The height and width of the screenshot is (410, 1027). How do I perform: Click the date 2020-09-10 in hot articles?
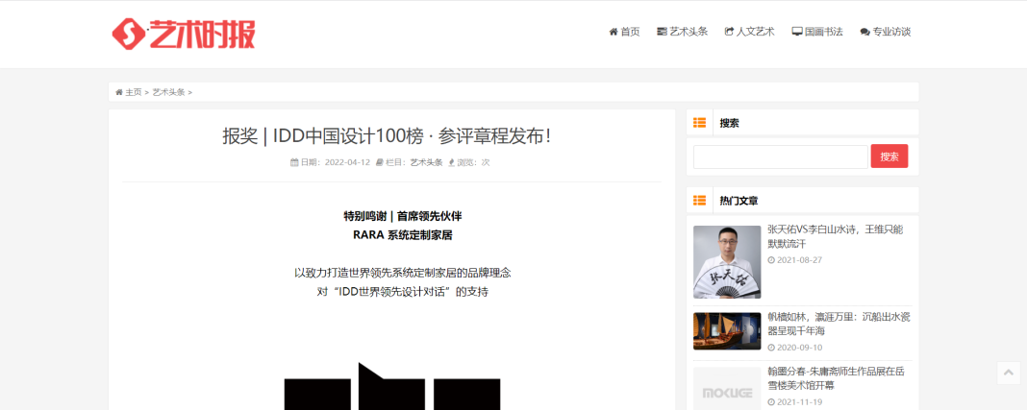point(799,348)
